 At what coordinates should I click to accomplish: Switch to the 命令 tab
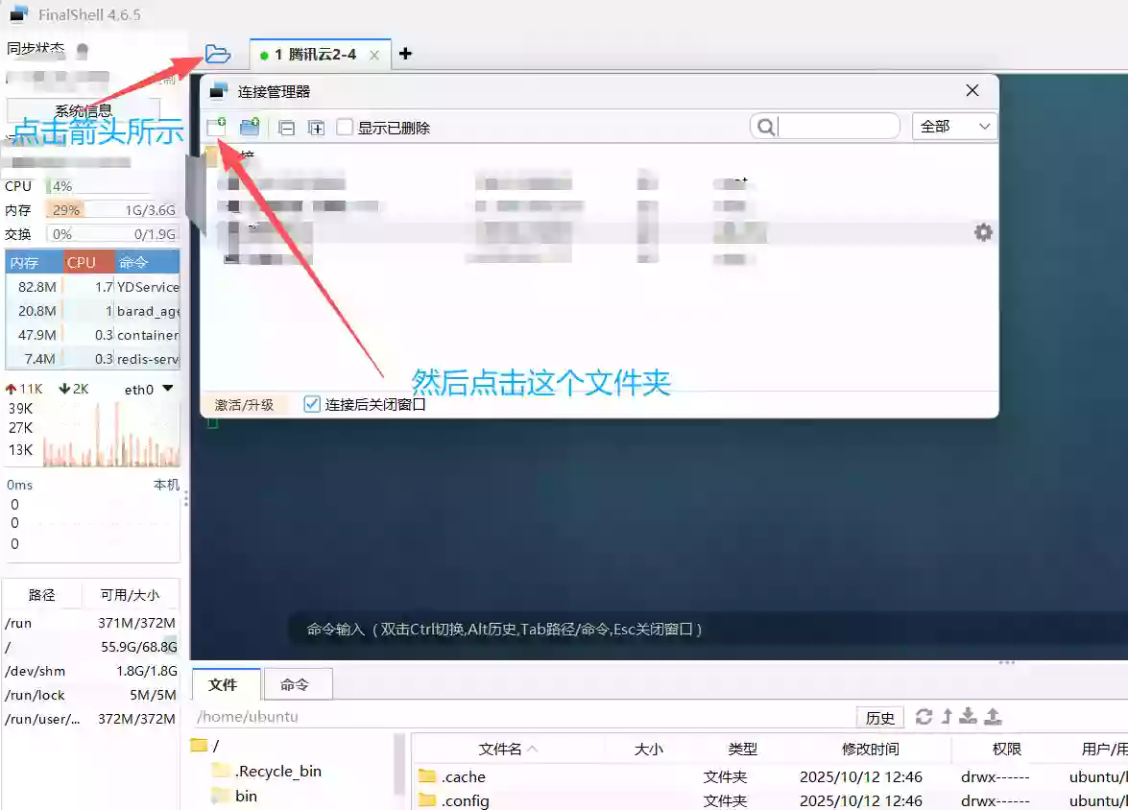click(x=298, y=684)
